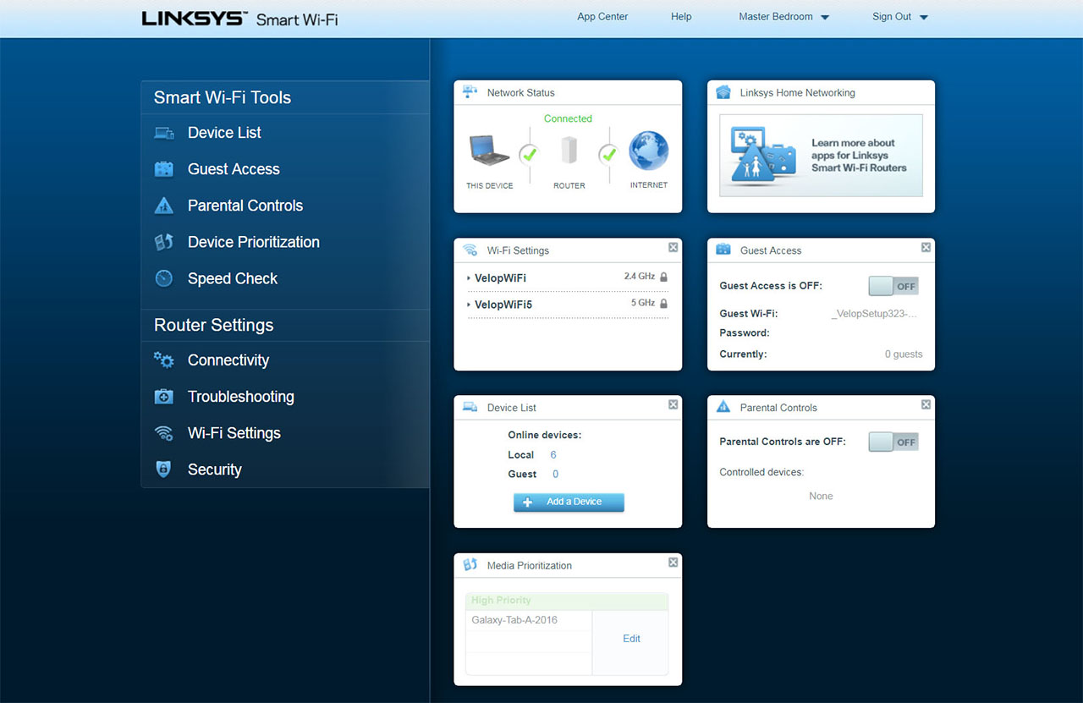
Task: Click the High Priority list header
Action: pos(567,601)
